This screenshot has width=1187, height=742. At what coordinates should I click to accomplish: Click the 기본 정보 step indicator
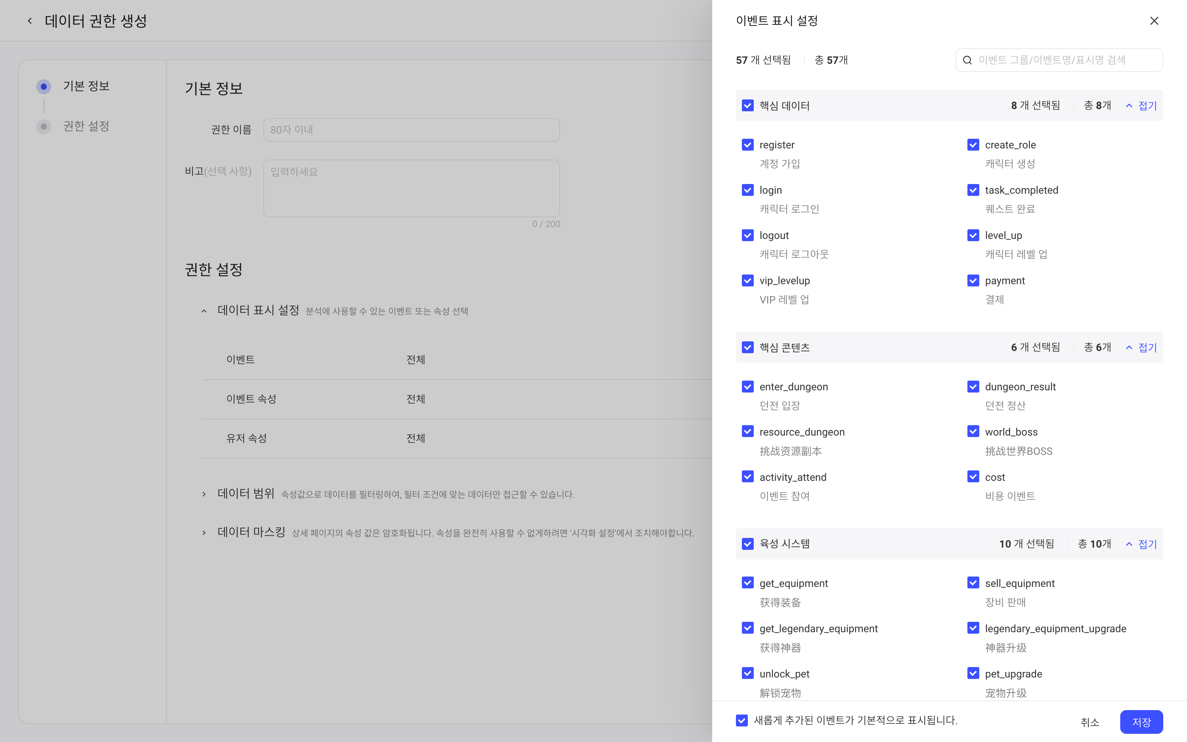[x=44, y=87]
